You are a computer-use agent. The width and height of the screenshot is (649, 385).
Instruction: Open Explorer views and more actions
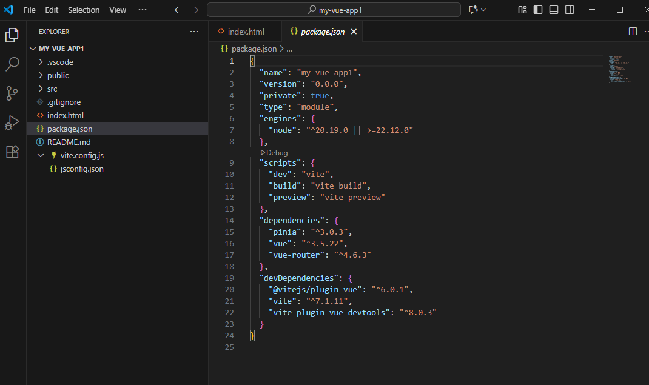194,32
